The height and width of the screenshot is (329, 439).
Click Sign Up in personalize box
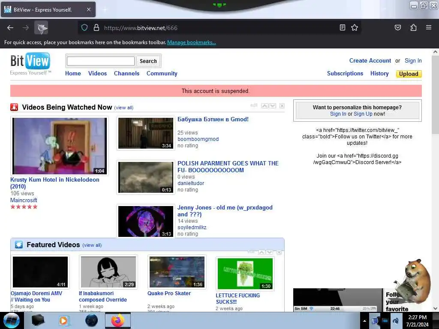tap(363, 114)
